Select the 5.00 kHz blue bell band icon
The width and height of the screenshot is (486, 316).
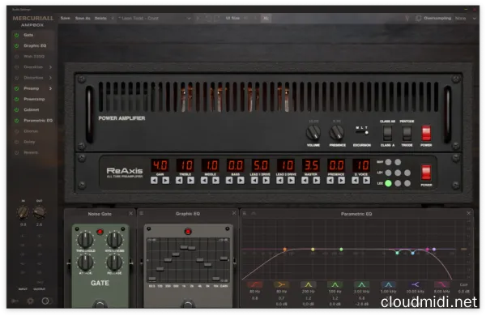(x=388, y=284)
